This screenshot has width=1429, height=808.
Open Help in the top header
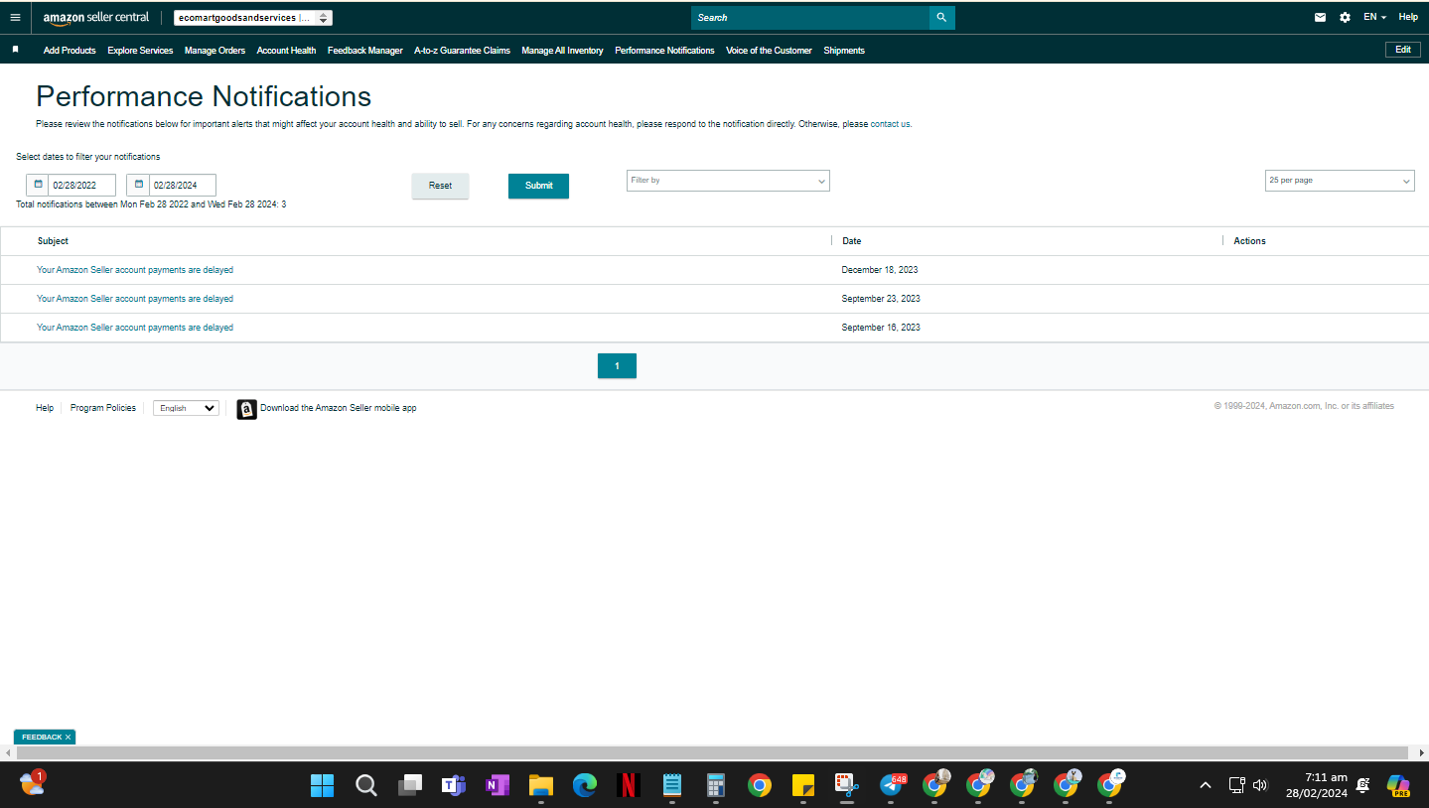(1408, 17)
